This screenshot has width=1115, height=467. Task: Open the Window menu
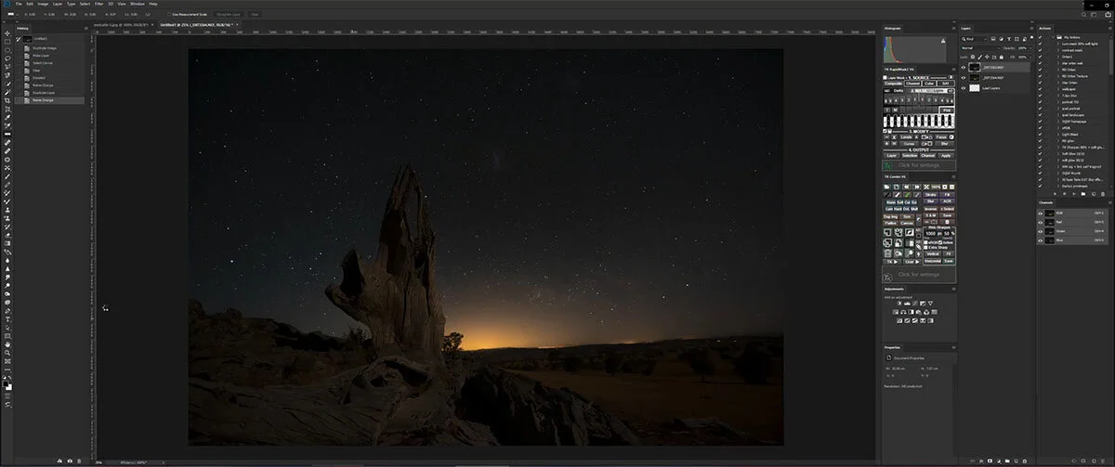pyautogui.click(x=138, y=4)
